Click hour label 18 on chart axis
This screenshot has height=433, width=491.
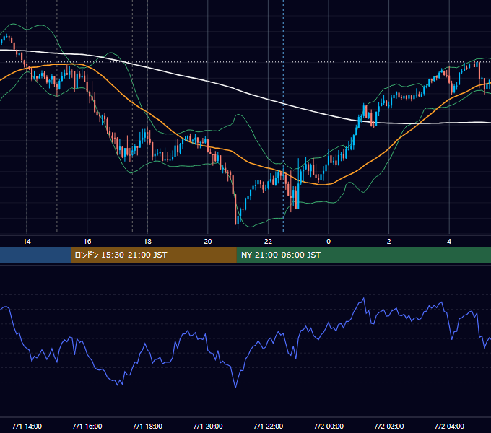147,242
